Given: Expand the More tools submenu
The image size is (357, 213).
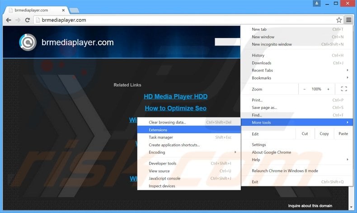Looking at the screenshot, I should pos(297,123).
